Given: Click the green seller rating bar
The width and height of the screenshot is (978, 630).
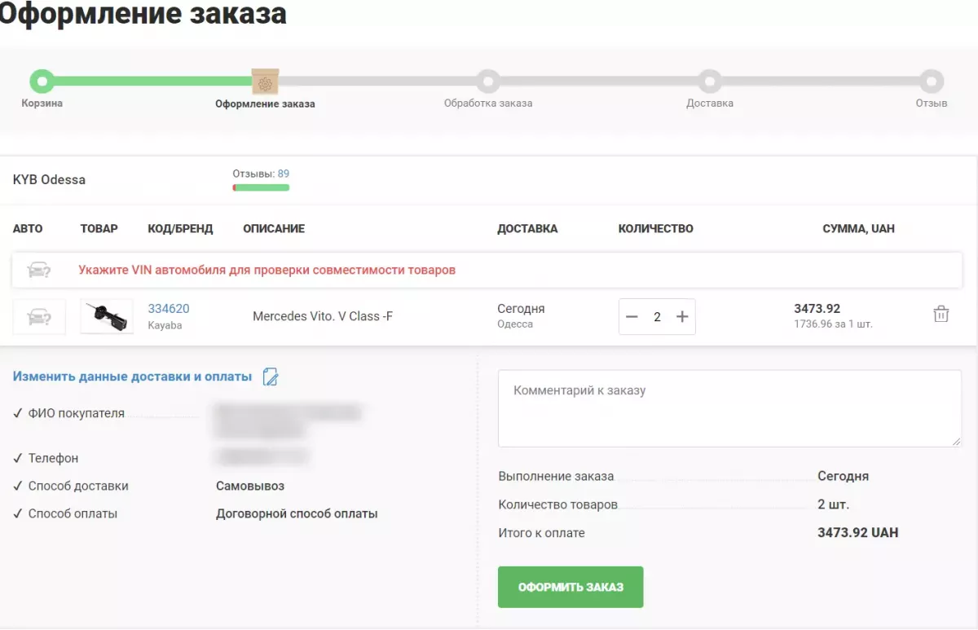Looking at the screenshot, I should [x=261, y=187].
